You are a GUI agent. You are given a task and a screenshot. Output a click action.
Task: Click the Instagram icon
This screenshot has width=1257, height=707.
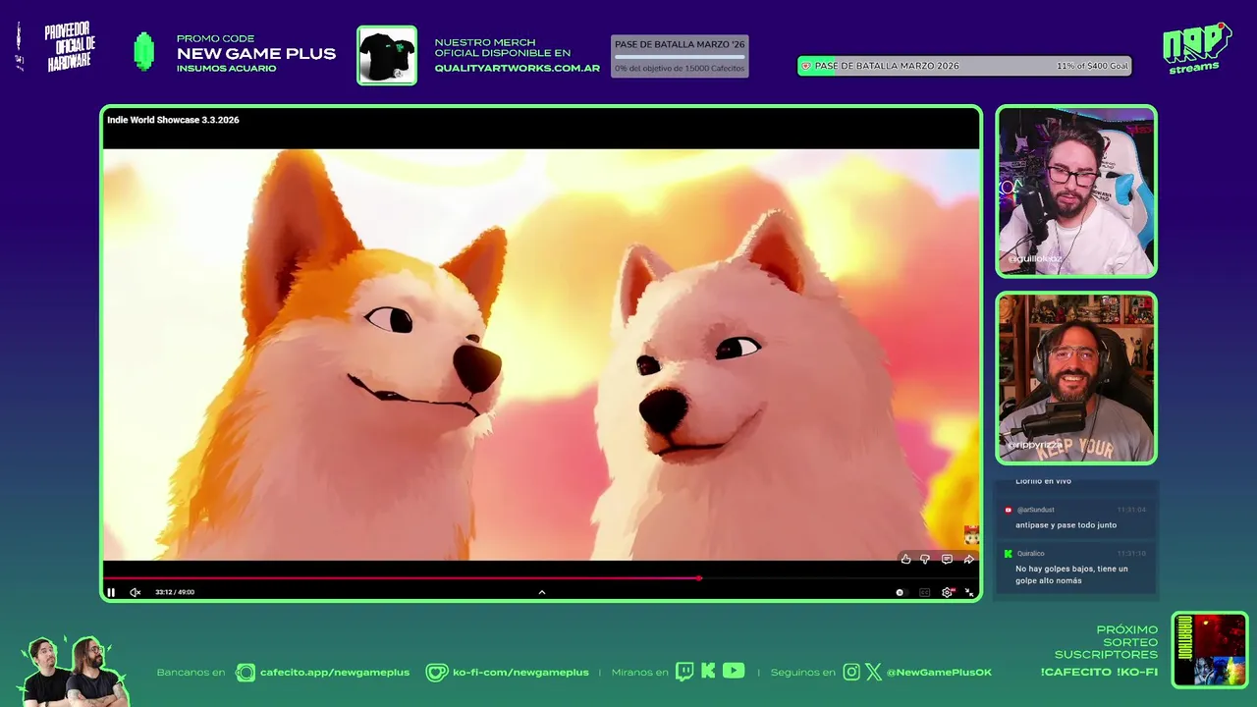(851, 672)
